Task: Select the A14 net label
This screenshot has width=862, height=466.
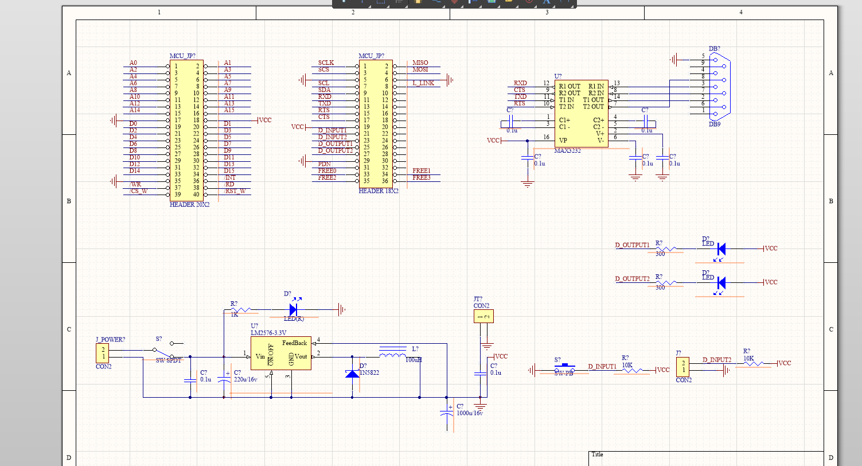Action: pyautogui.click(x=134, y=110)
